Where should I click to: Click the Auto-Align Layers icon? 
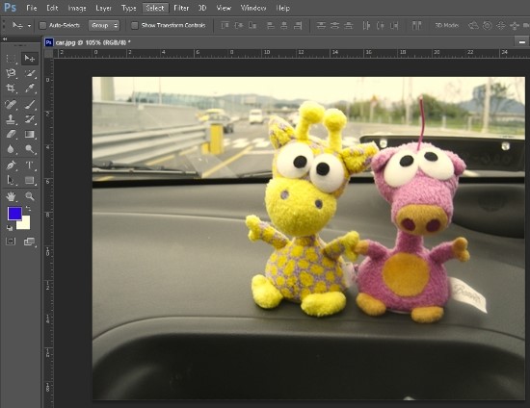point(416,25)
